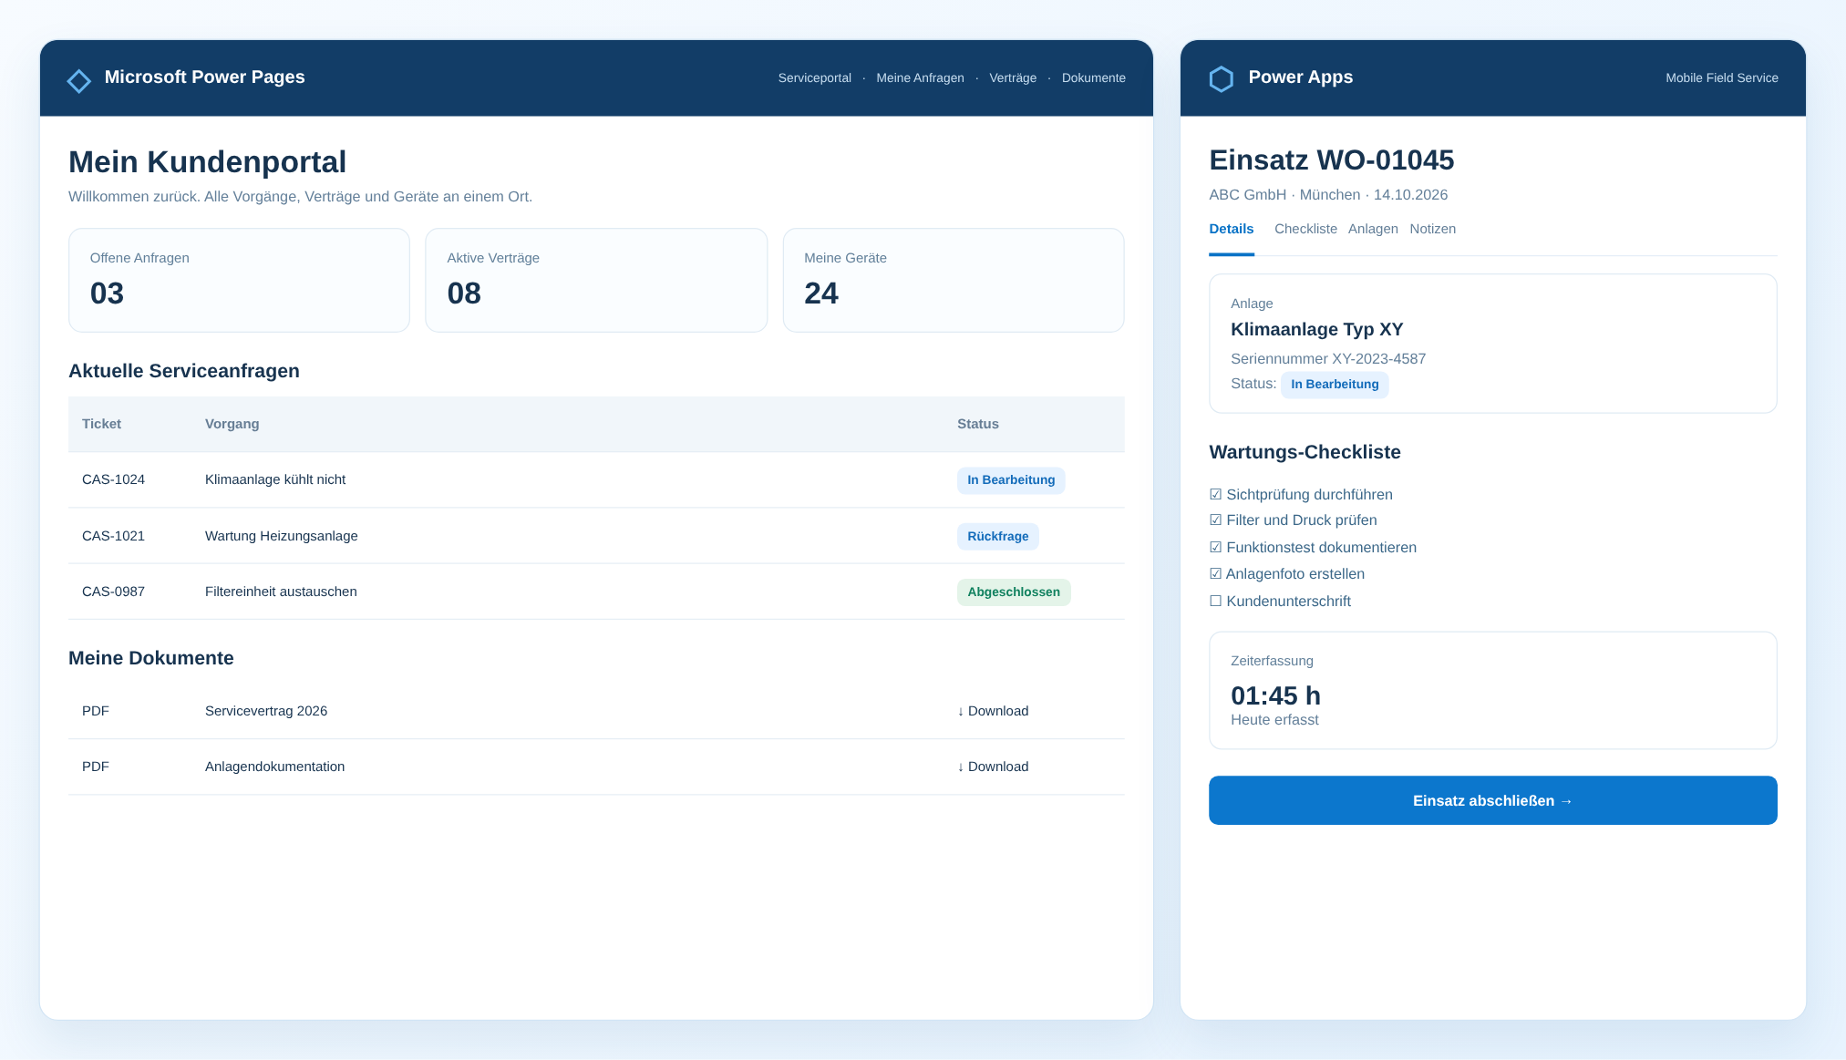Click 'Filtereinheit austauschen' entry
The image size is (1846, 1060).
point(281,592)
